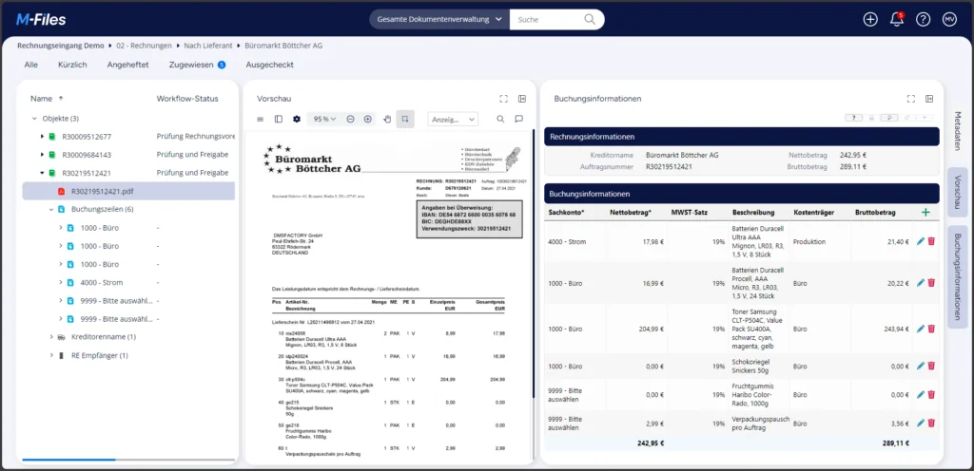Switch to the Ausgecheckt tab
Viewport: 974px width, 471px height.
click(269, 65)
